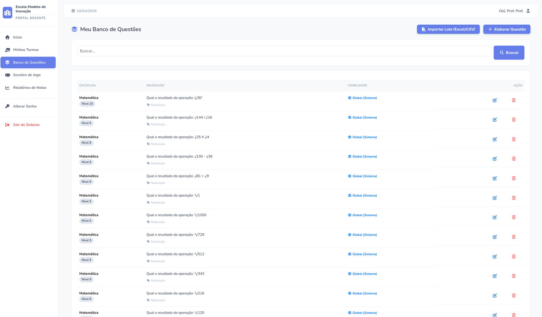Click trash icon for √100 - √36 question
This screenshot has height=317, width=542.
click(514, 159)
